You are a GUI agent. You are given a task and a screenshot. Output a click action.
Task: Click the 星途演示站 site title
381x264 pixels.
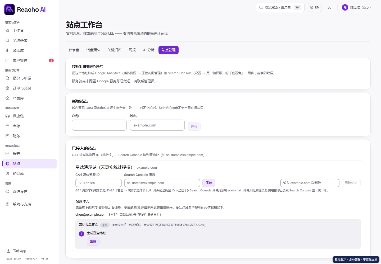tap(104, 167)
